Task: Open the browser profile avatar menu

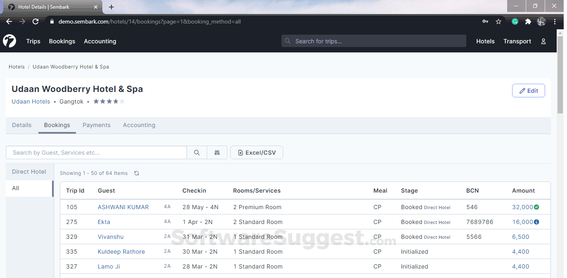Action: [x=541, y=21]
